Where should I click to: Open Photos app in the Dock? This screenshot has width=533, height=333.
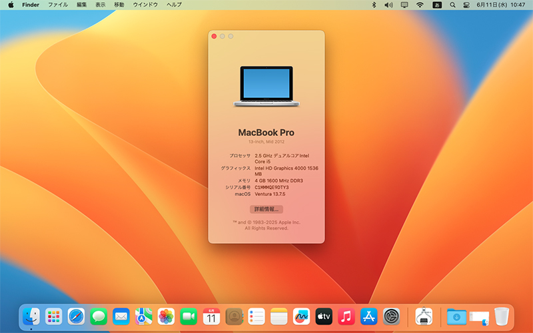(166, 317)
